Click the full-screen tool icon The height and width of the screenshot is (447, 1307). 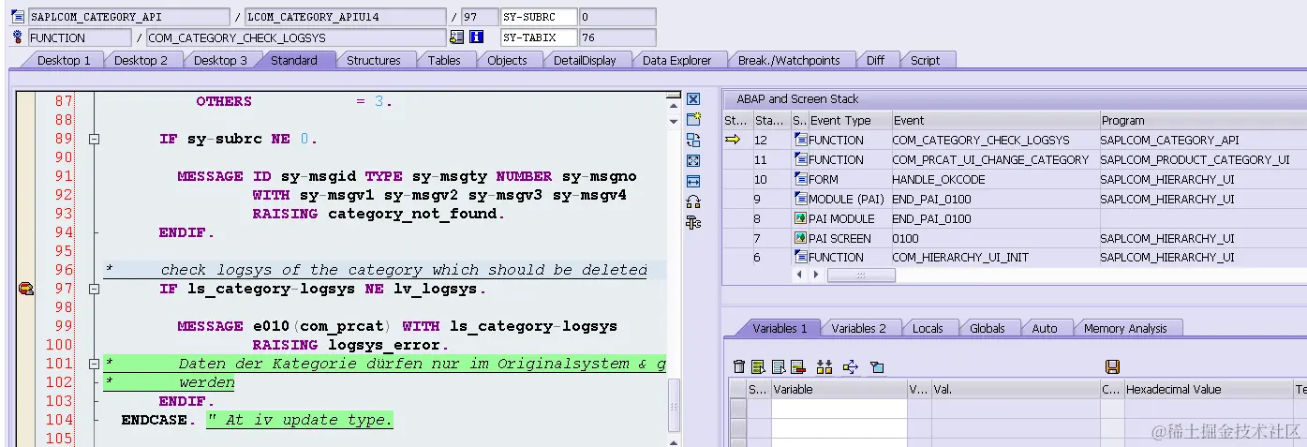(693, 160)
